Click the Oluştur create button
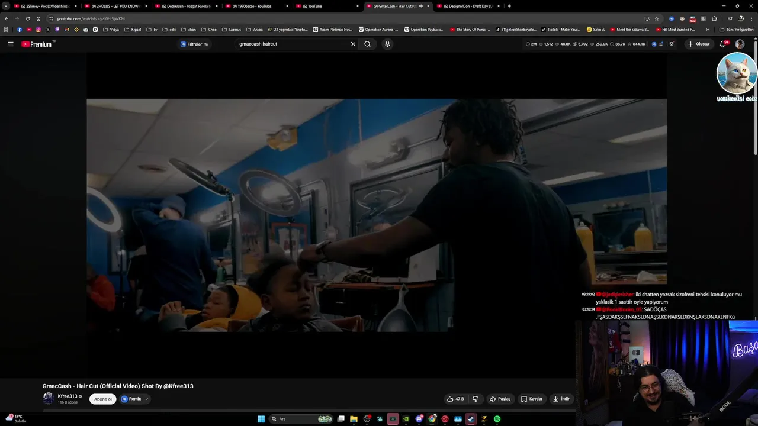Image resolution: width=758 pixels, height=426 pixels. pos(699,44)
